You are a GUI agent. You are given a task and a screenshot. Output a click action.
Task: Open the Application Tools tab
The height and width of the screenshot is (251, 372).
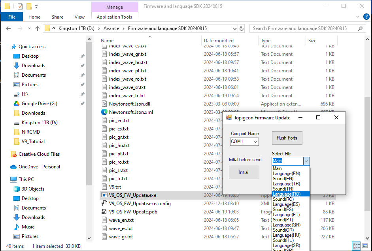point(114,17)
